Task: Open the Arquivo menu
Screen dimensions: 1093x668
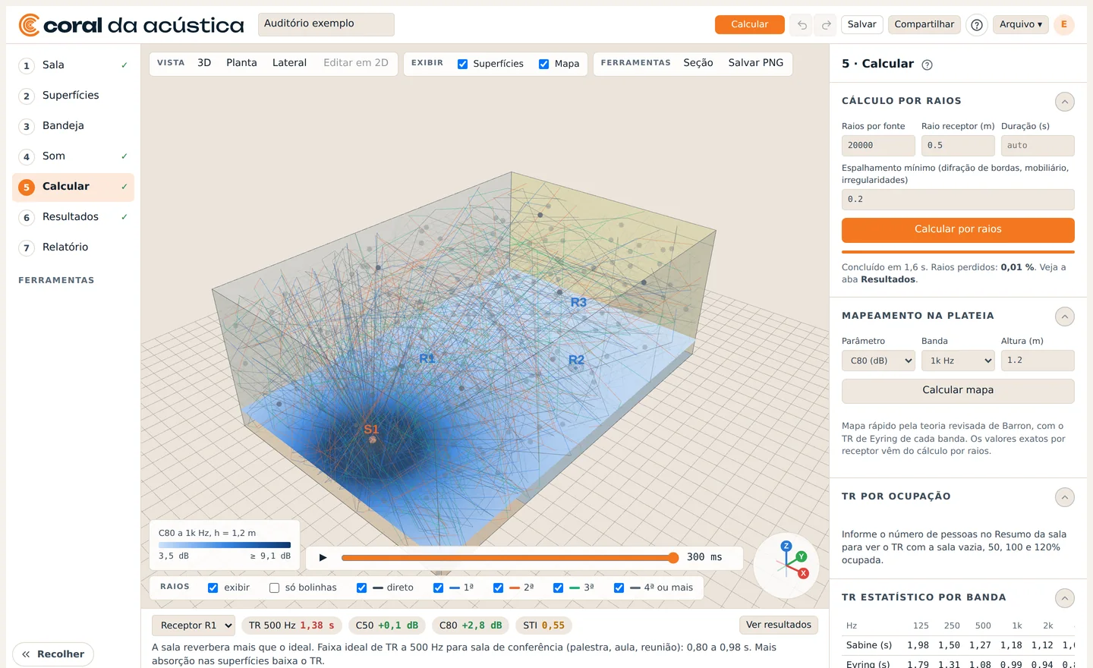Action: point(1021,24)
